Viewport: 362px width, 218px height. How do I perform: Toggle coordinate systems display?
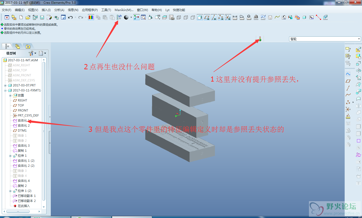coord(228,17)
